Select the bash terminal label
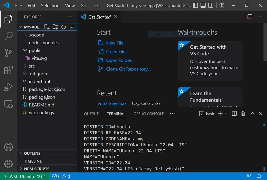The width and height of the screenshot is (267, 180). [x=207, y=114]
